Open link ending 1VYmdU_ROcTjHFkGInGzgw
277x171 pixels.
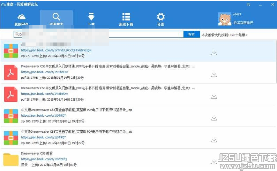pos(57,50)
